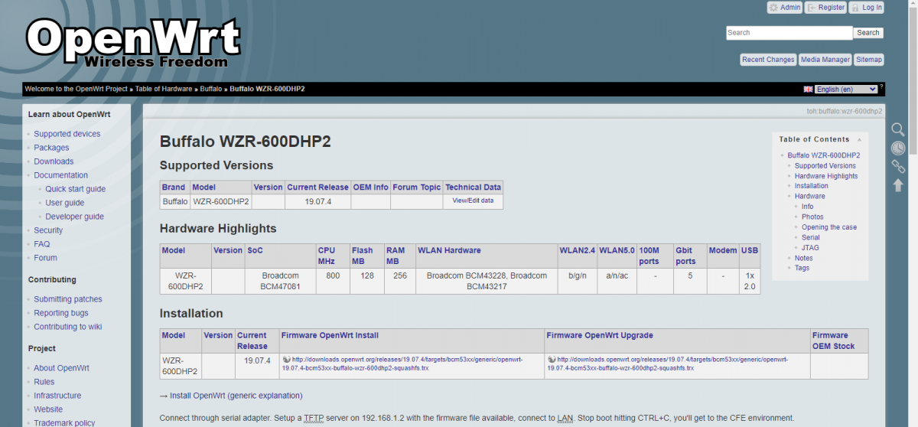Click Buffalo WZR-600DHP2 entry in contents
The height and width of the screenshot is (427, 918).
[x=824, y=155]
